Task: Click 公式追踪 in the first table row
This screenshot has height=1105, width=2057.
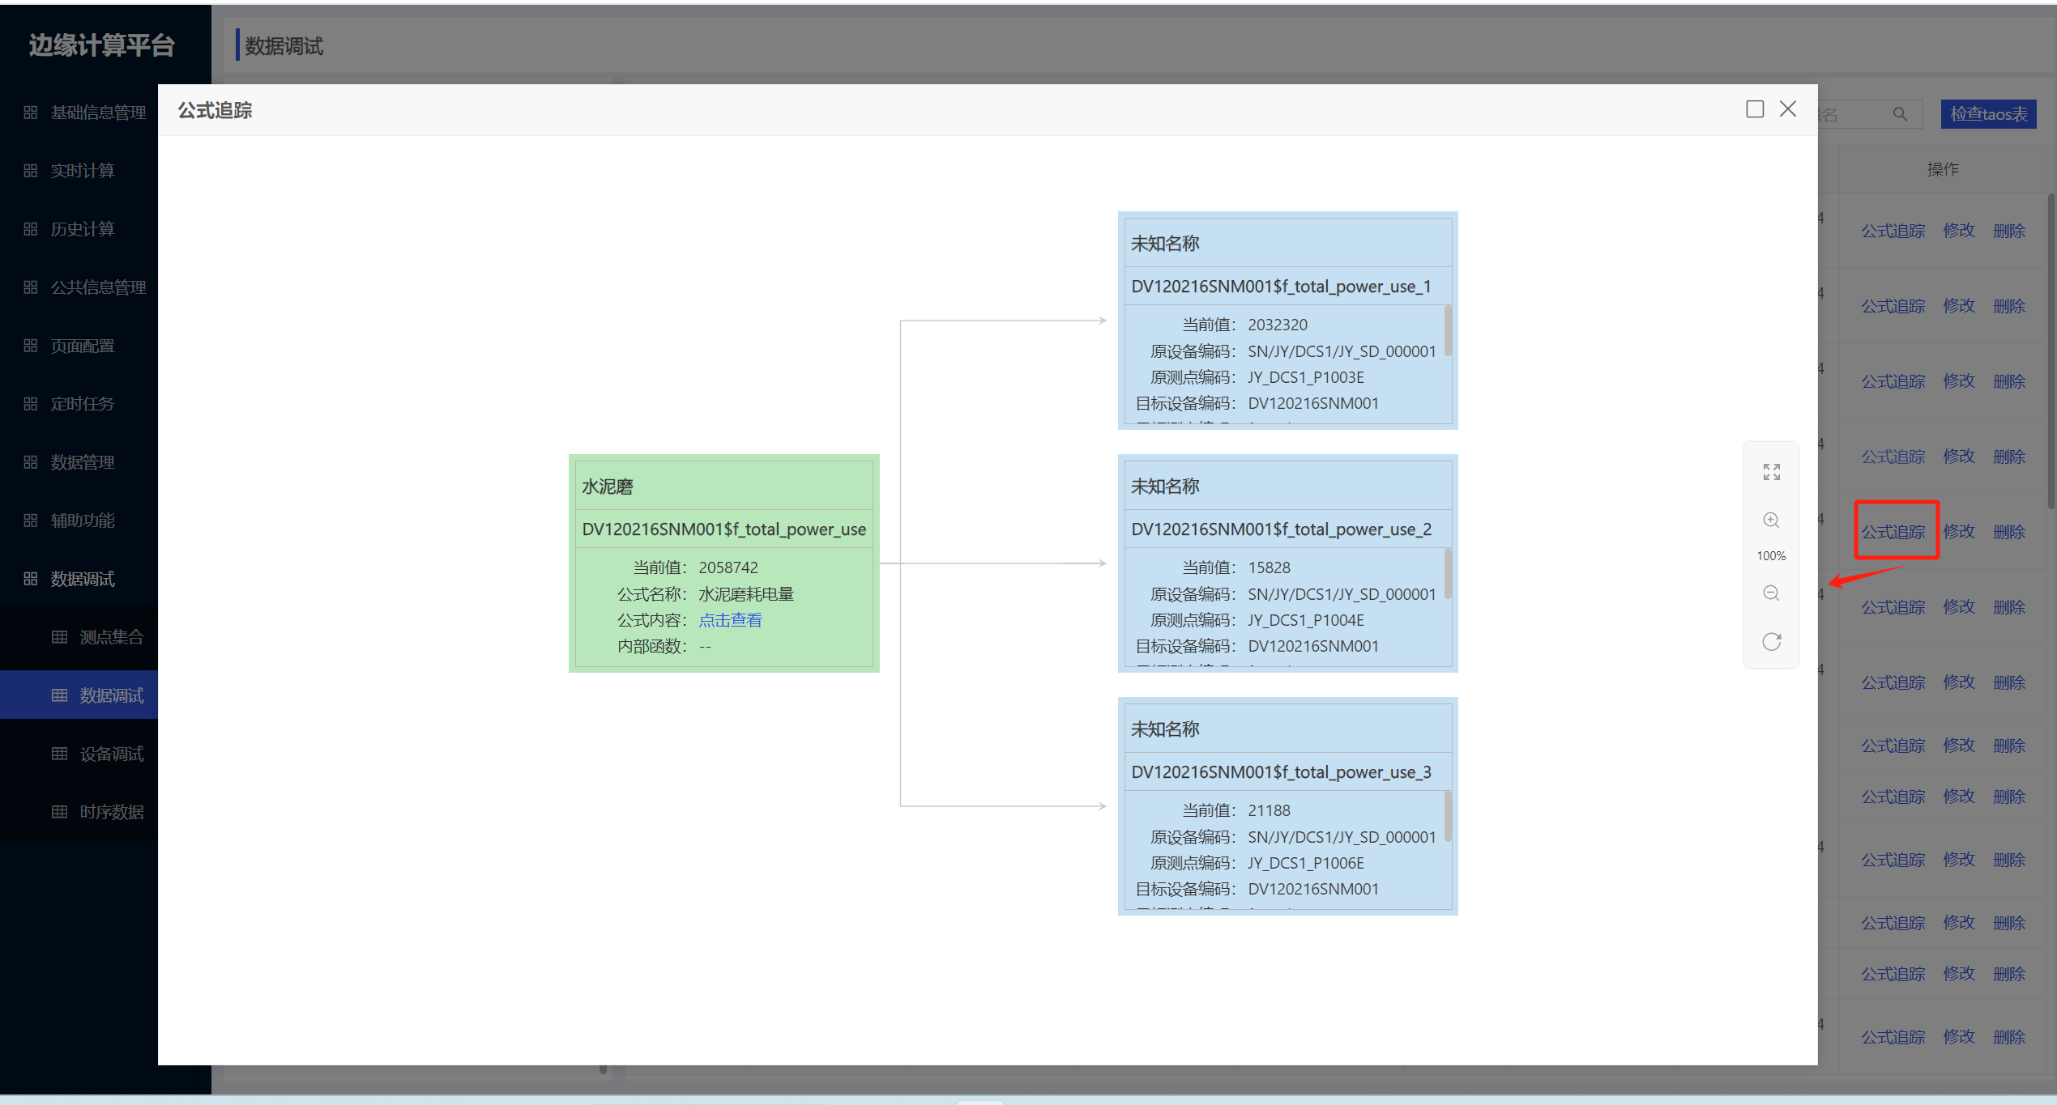Action: (x=1893, y=231)
